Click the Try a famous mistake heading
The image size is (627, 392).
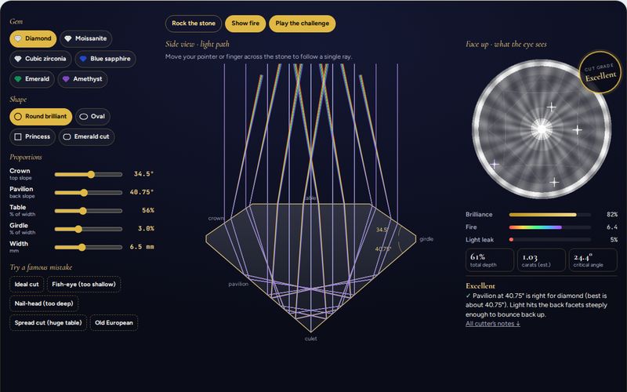(x=41, y=267)
